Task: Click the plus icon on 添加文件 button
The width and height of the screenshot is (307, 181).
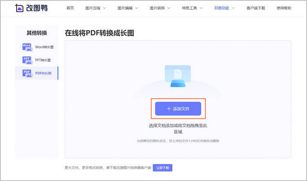Action: pos(169,109)
